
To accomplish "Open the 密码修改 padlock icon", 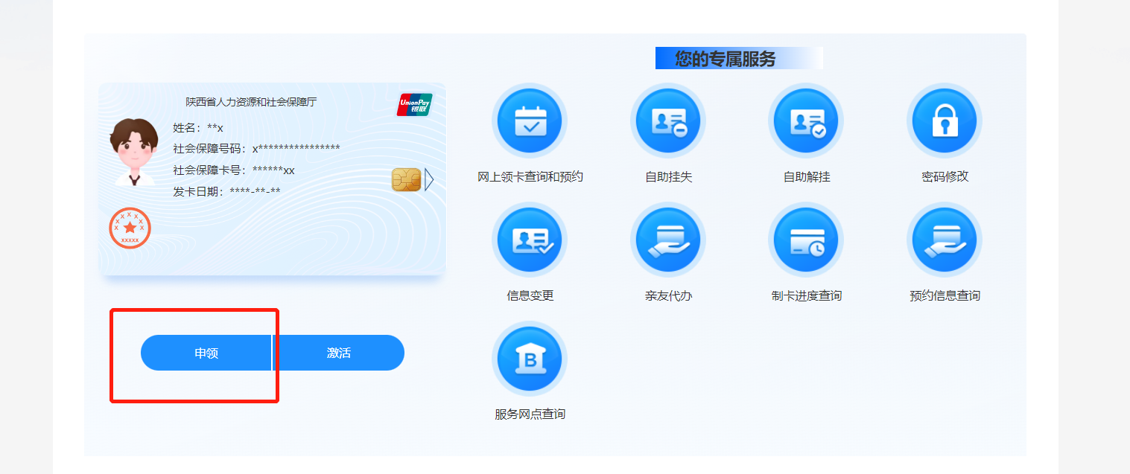I will tap(944, 121).
